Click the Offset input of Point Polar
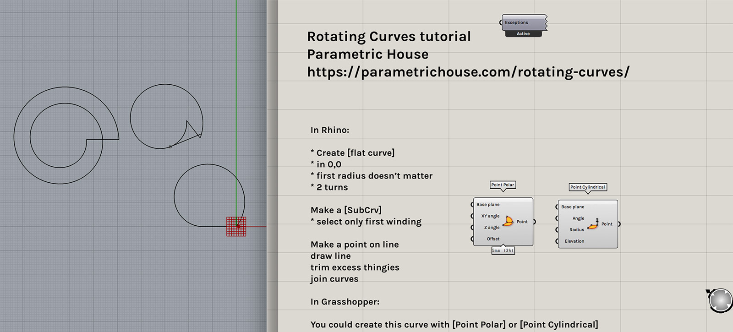Image resolution: width=733 pixels, height=332 pixels. click(x=492, y=239)
